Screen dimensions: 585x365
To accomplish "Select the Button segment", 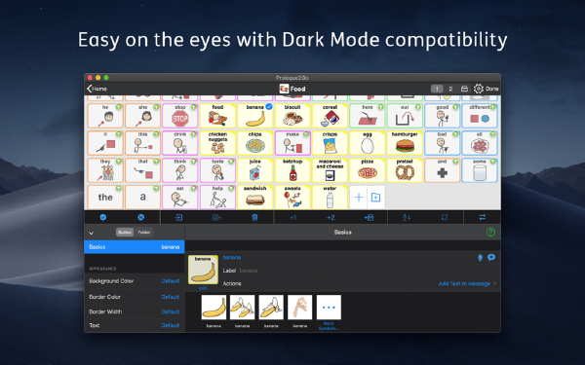I will click(x=125, y=233).
